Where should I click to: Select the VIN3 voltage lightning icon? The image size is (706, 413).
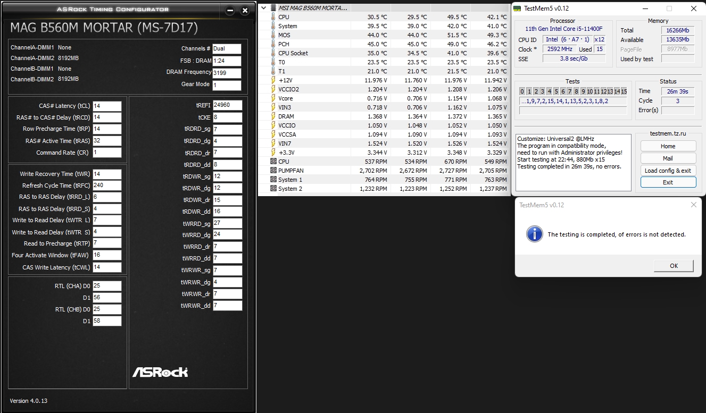click(273, 107)
